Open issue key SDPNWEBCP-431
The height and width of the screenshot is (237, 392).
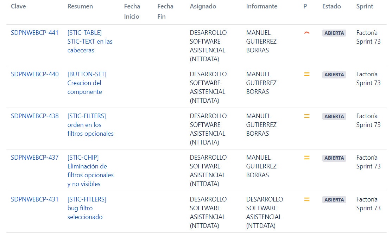point(34,199)
